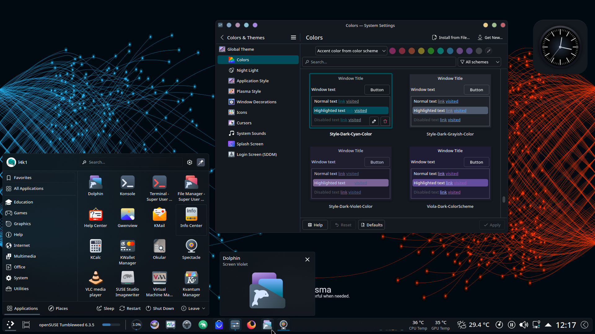Screen dimensions: 595x334
Task: Click Install from File button
Action: 451,38
